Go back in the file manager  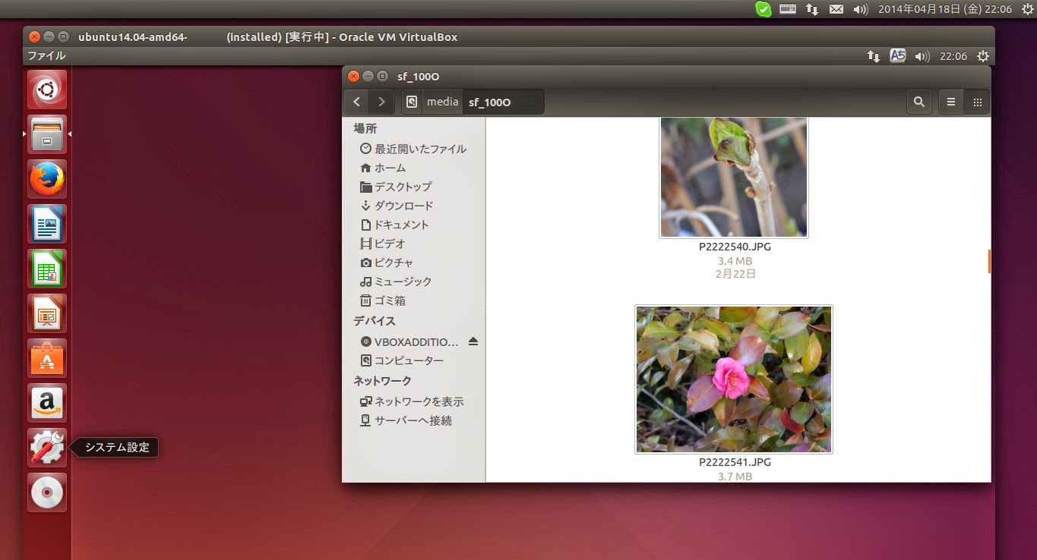click(x=357, y=102)
